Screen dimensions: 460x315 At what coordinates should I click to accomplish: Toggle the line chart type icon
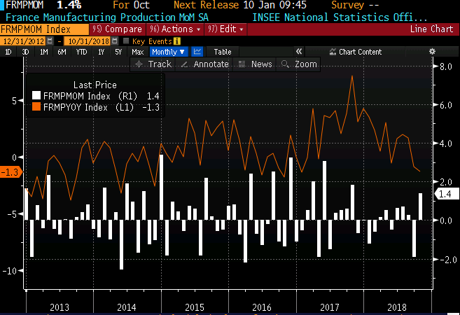pyautogui.click(x=197, y=52)
